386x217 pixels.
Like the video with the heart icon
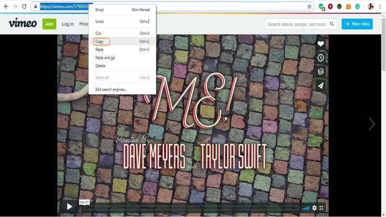coord(320,44)
